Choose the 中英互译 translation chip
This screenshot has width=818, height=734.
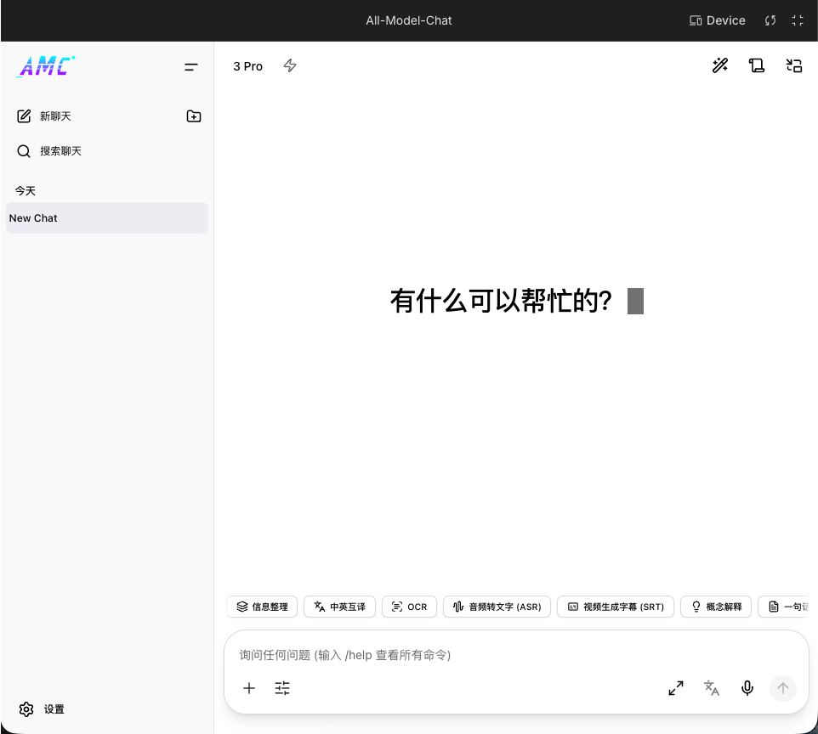tap(339, 607)
